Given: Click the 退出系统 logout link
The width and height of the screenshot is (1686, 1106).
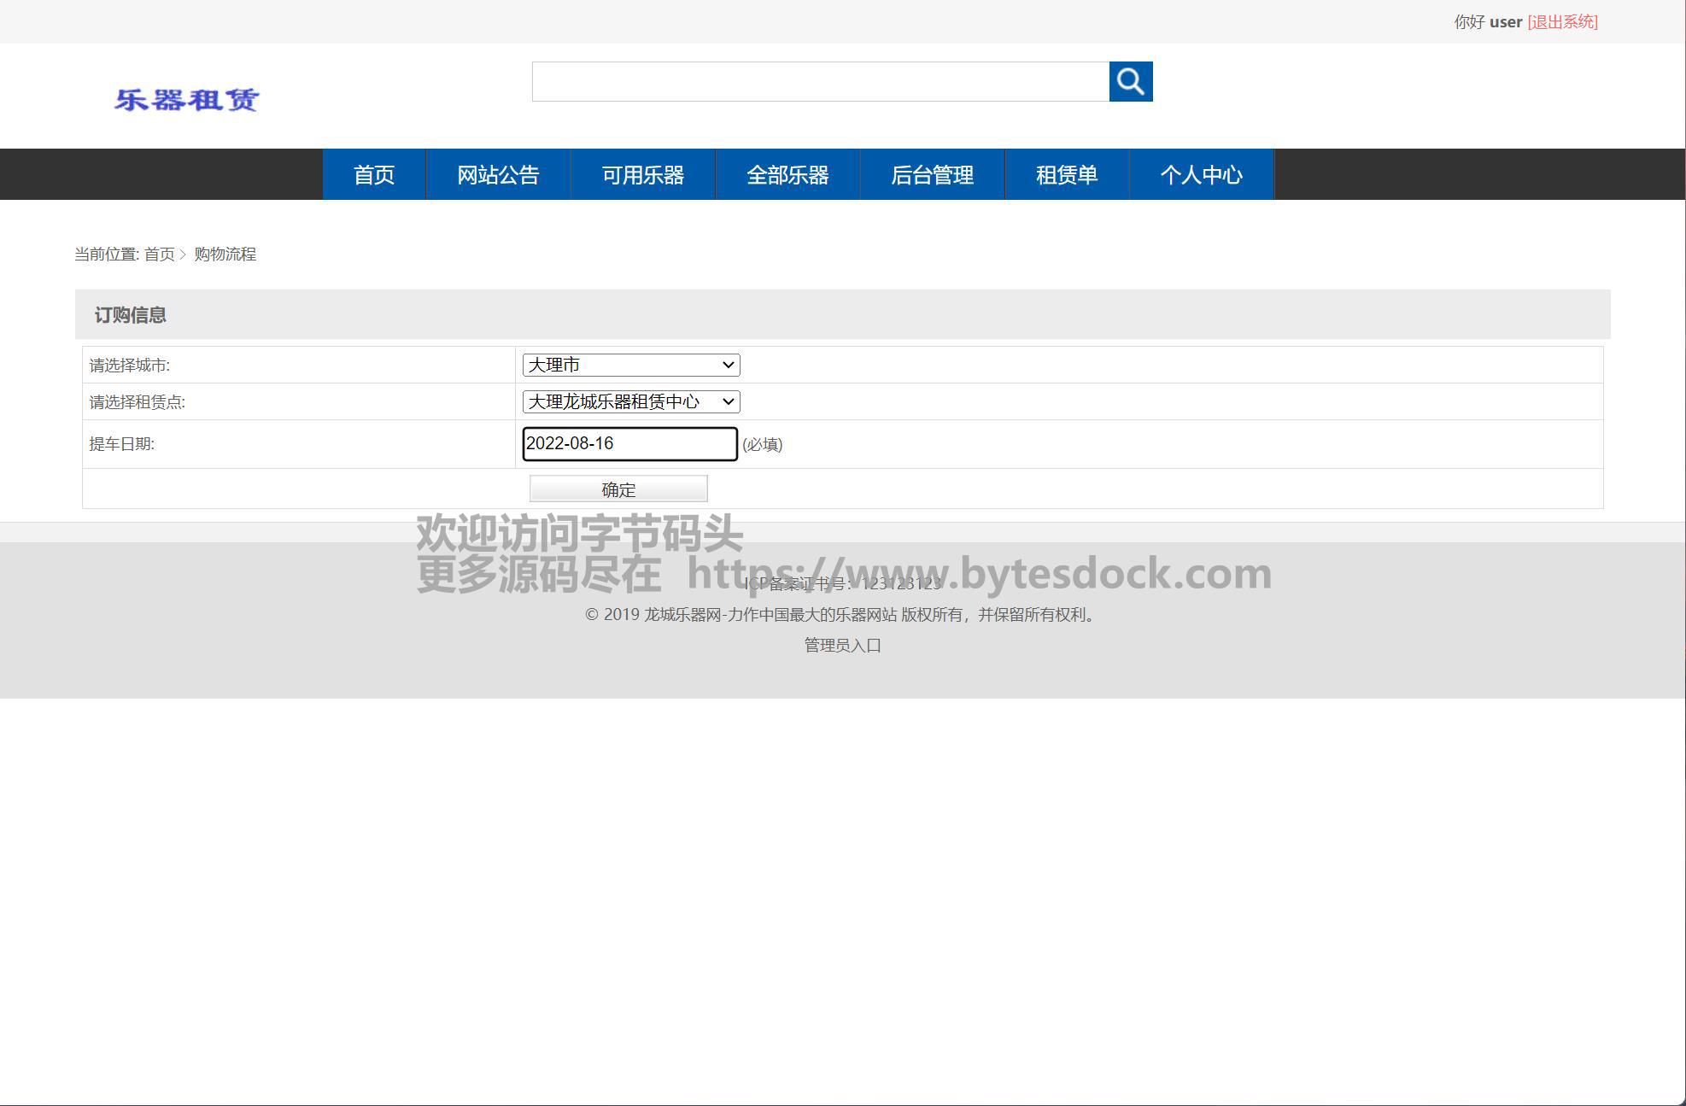Looking at the screenshot, I should point(1562,22).
